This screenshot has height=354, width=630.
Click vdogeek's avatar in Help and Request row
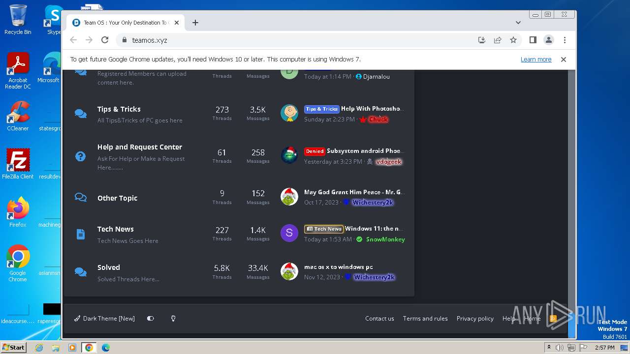289,155
